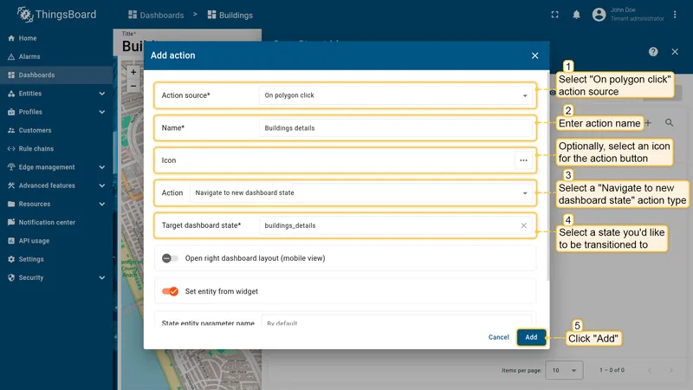Viewport: 693px width, 390px height.
Task: Click the Edge management antenna icon
Action: (x=11, y=167)
